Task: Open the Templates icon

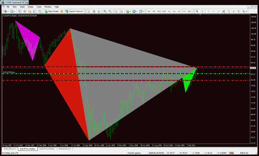Action: click(x=140, y=11)
